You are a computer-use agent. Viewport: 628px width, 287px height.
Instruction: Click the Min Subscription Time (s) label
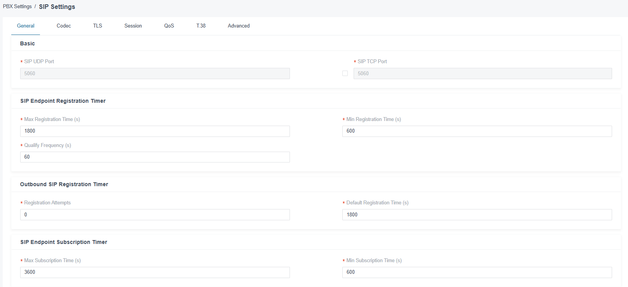click(x=374, y=260)
